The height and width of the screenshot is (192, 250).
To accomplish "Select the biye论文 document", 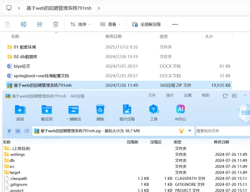I will click(22, 66).
